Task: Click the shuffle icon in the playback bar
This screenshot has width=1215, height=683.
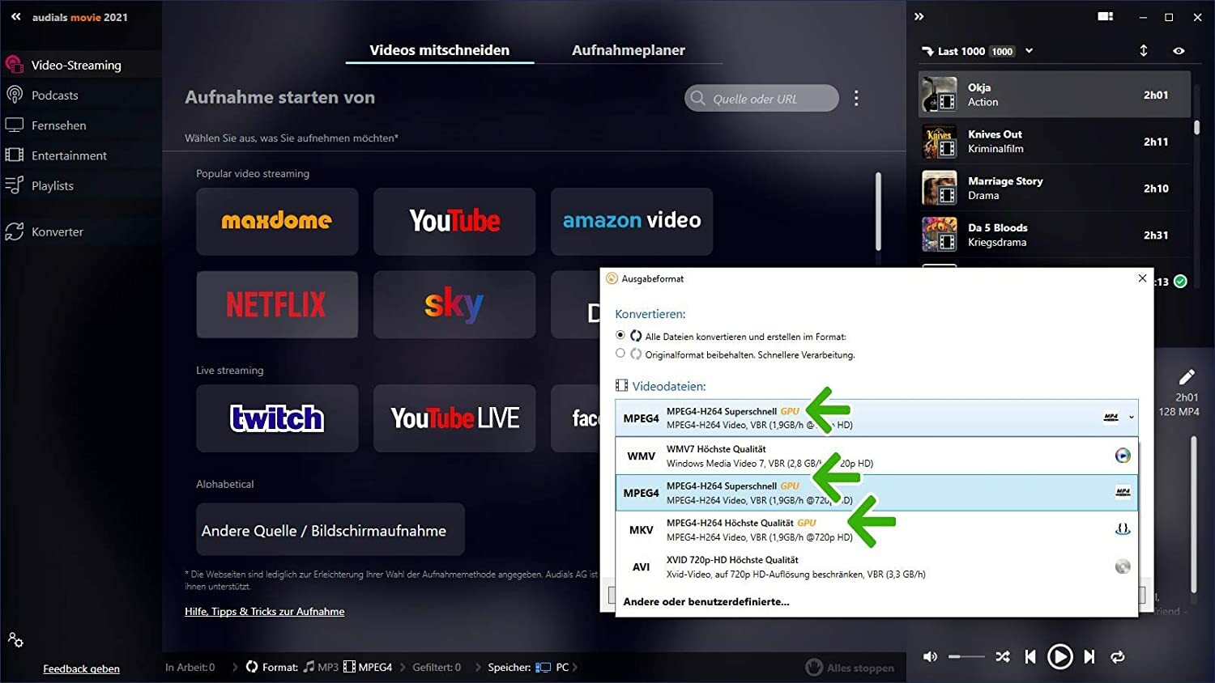Action: click(1002, 656)
